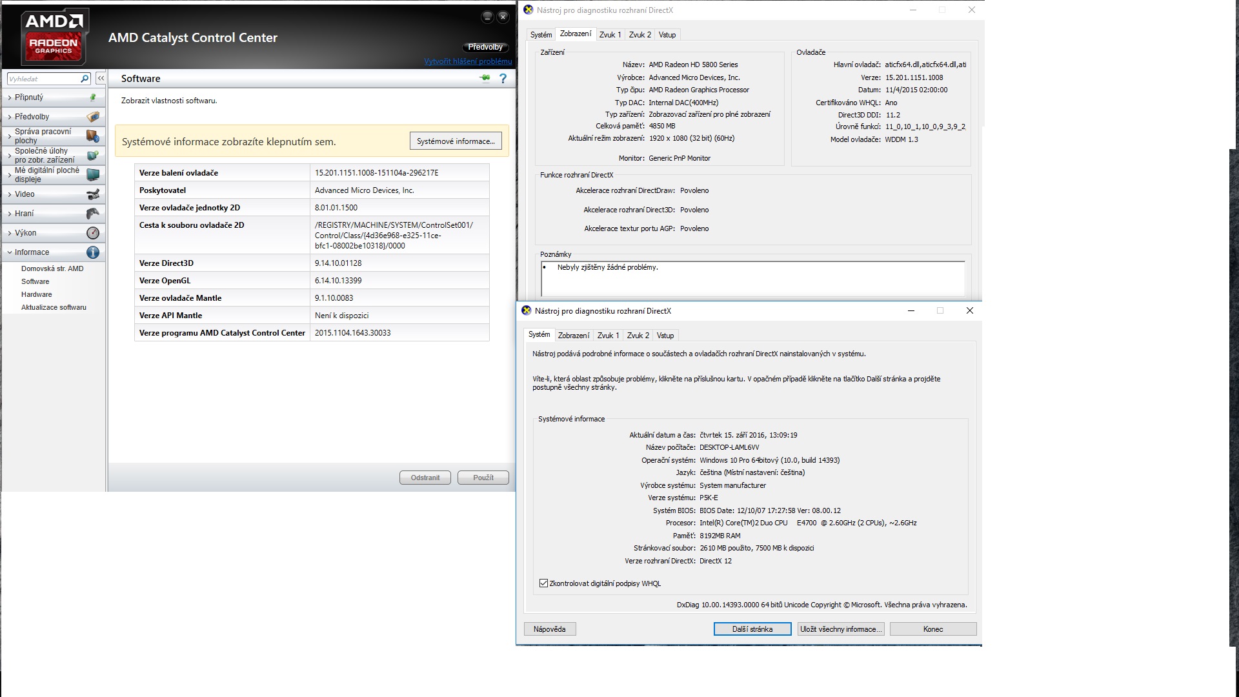Switch to Zvuk 1 tab in lower DirectX window
The height and width of the screenshot is (697, 1239).
click(x=609, y=336)
